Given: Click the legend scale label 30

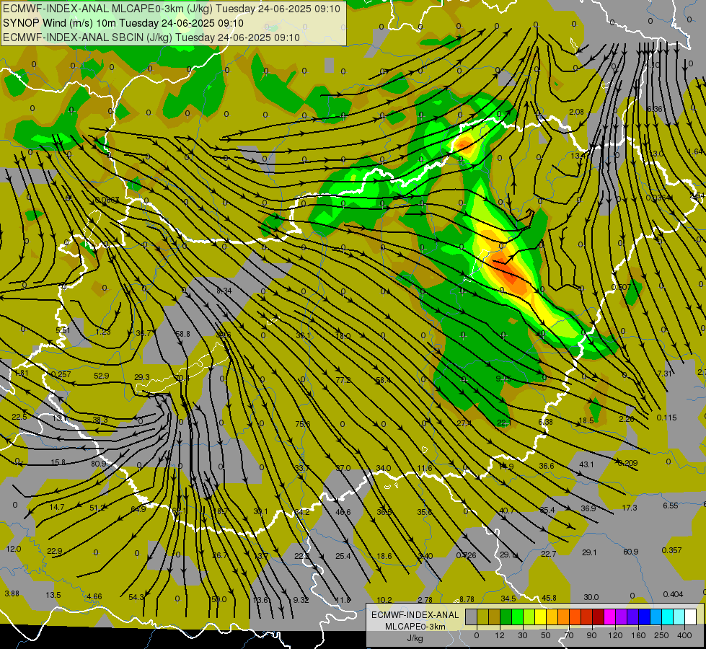Looking at the screenshot, I should (x=523, y=635).
